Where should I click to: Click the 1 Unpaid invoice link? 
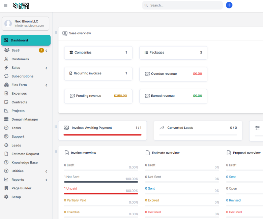70,188
